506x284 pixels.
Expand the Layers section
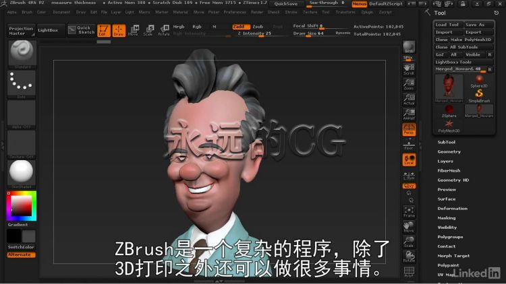click(x=445, y=161)
